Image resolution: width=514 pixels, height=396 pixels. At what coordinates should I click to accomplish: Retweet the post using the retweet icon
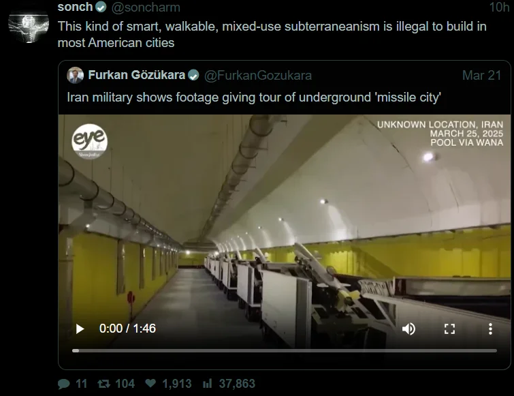point(104,384)
